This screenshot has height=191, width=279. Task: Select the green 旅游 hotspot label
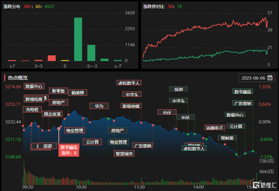[x=179, y=89]
